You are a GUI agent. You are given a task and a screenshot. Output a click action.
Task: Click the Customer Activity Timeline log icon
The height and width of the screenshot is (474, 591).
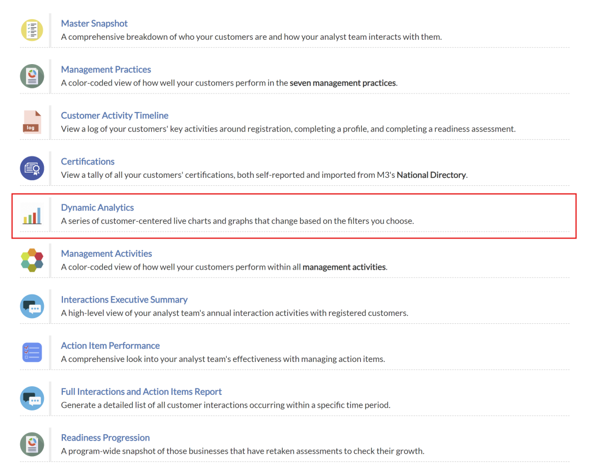point(32,122)
